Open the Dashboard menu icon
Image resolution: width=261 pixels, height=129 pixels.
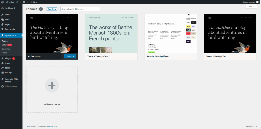tap(2, 8)
